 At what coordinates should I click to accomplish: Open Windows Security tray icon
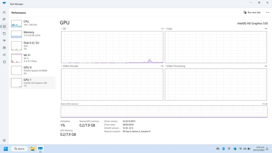click(235, 149)
